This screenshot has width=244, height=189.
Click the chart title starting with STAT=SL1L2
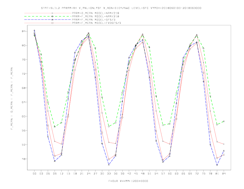[121, 8]
